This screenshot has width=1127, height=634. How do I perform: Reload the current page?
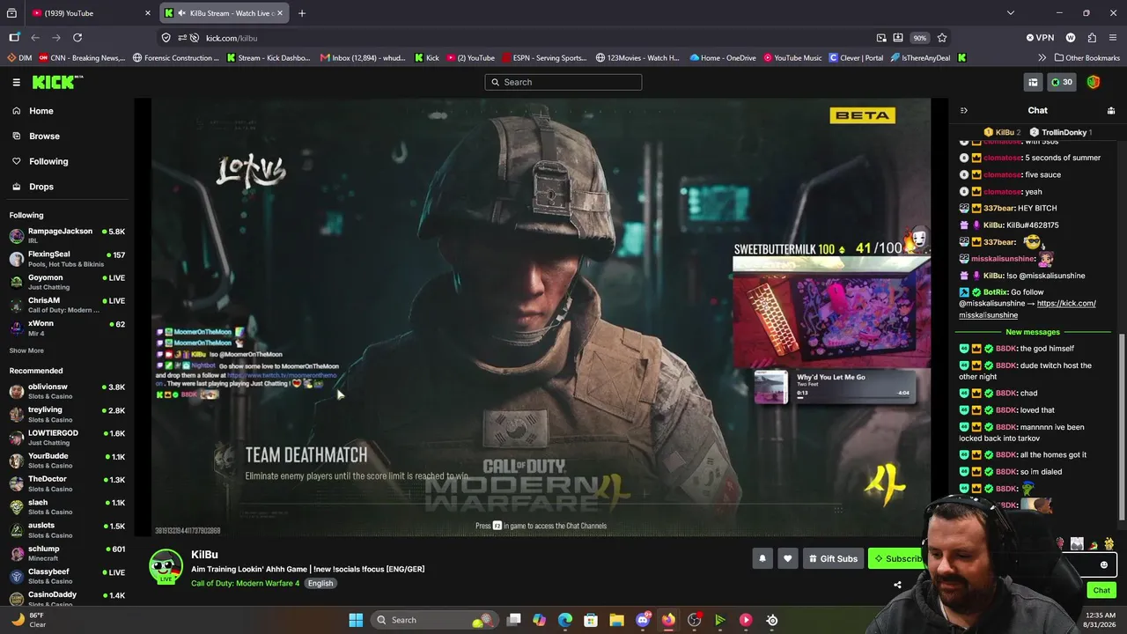(77, 38)
